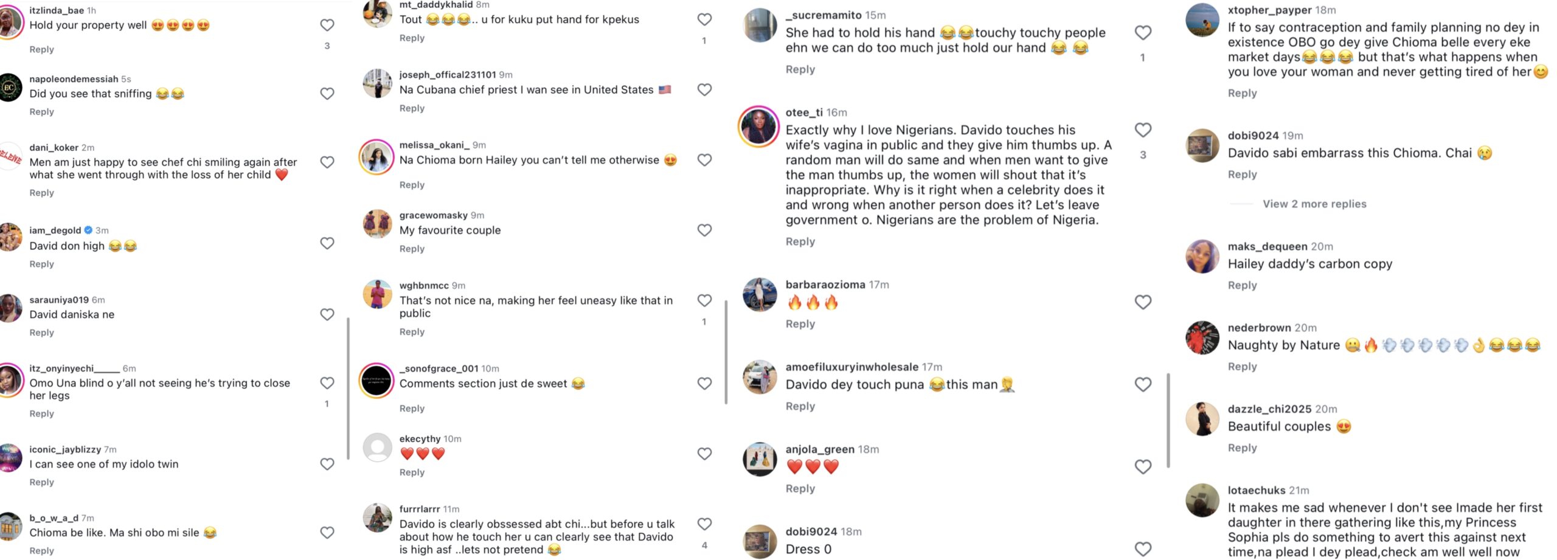This screenshot has height=560, width=1557.
Task: Heart furrrlarrr's comment about Davido
Action: coord(704,524)
